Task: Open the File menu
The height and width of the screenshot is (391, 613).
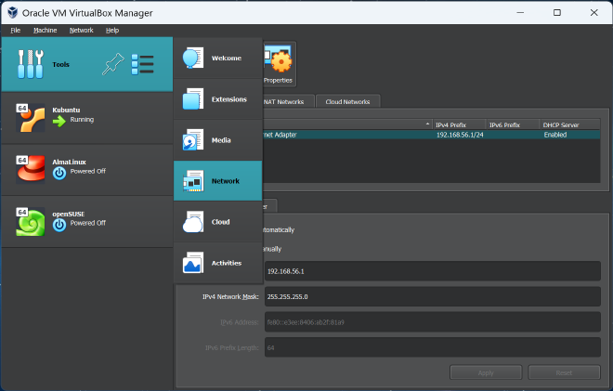Action: (16, 30)
